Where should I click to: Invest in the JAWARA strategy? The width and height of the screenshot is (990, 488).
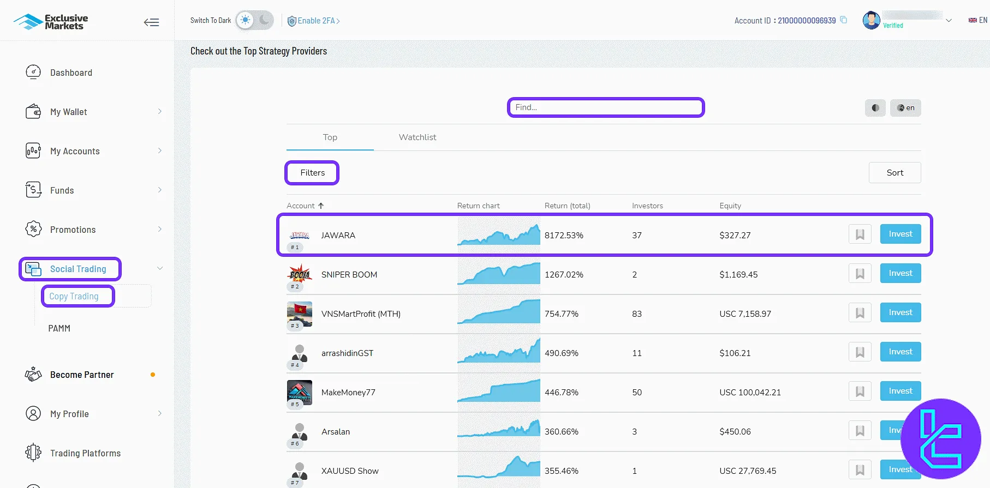point(900,234)
